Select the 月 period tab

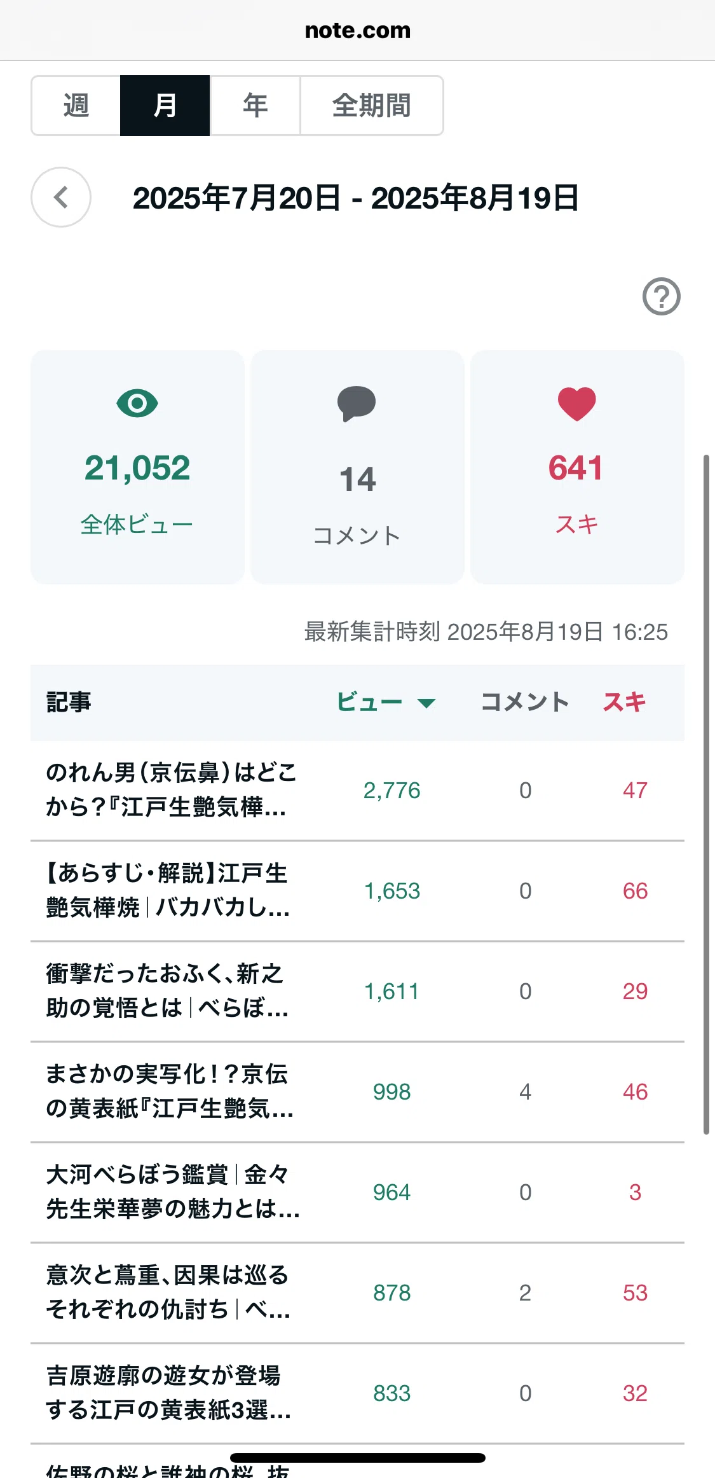click(165, 106)
